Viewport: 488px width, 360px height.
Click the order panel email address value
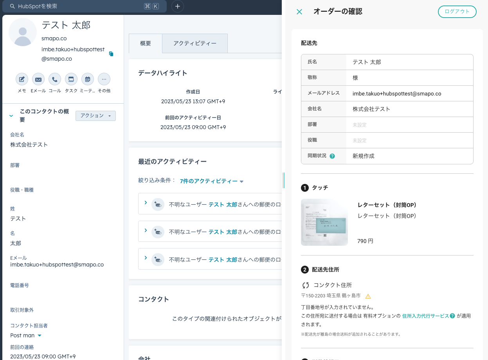point(397,94)
